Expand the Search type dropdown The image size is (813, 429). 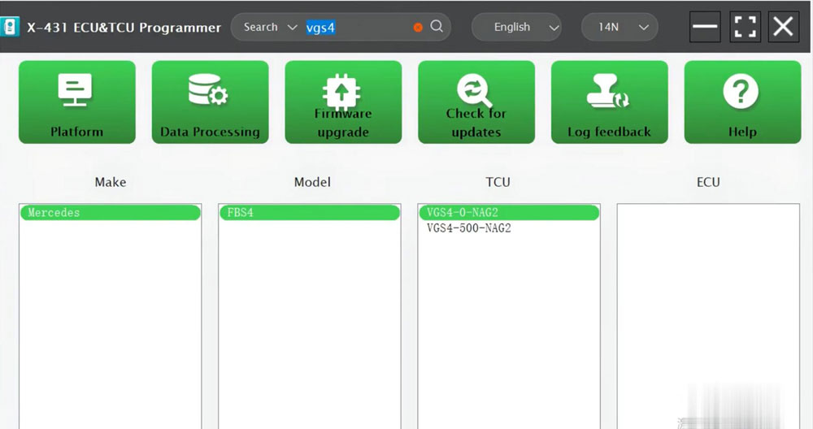click(x=271, y=27)
